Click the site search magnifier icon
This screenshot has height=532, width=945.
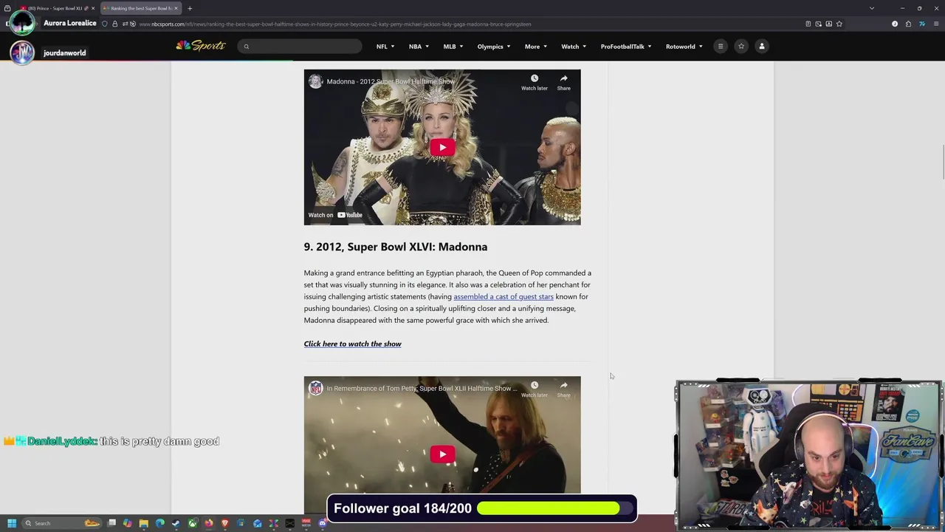[x=247, y=47]
